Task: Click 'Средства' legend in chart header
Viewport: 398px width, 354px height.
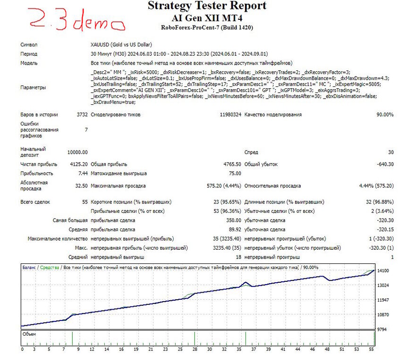Action: [x=50, y=268]
